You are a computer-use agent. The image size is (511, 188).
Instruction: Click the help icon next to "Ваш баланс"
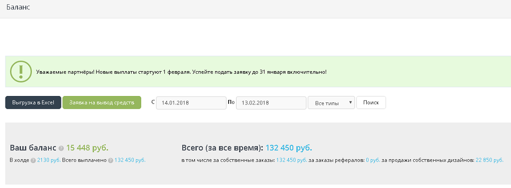click(x=61, y=148)
